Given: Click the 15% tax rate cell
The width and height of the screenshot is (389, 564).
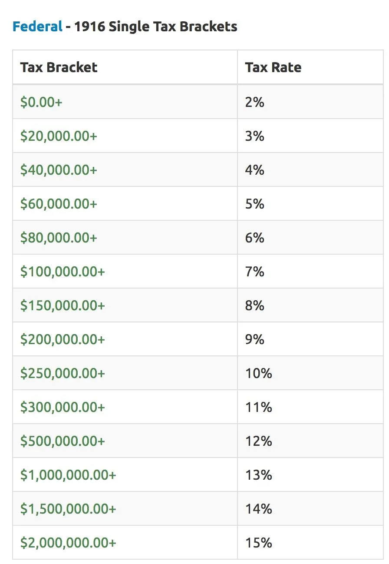Looking at the screenshot, I should [x=259, y=543].
